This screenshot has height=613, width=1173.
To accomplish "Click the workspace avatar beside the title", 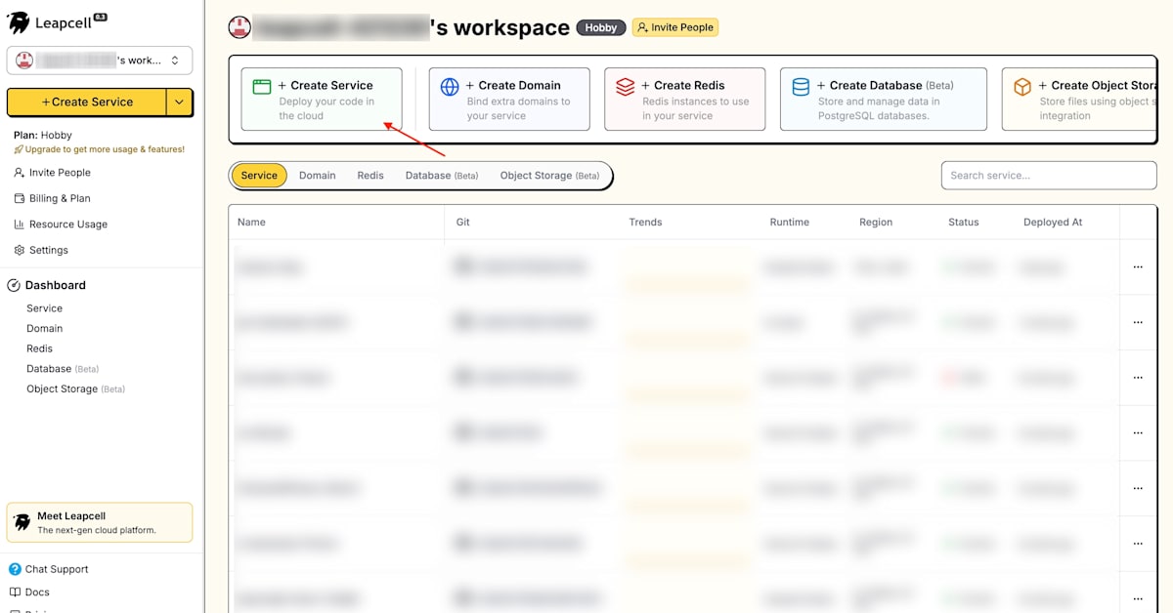I will coord(239,27).
